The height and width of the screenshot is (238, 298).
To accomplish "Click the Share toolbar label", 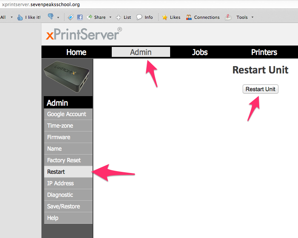I will (100, 17).
